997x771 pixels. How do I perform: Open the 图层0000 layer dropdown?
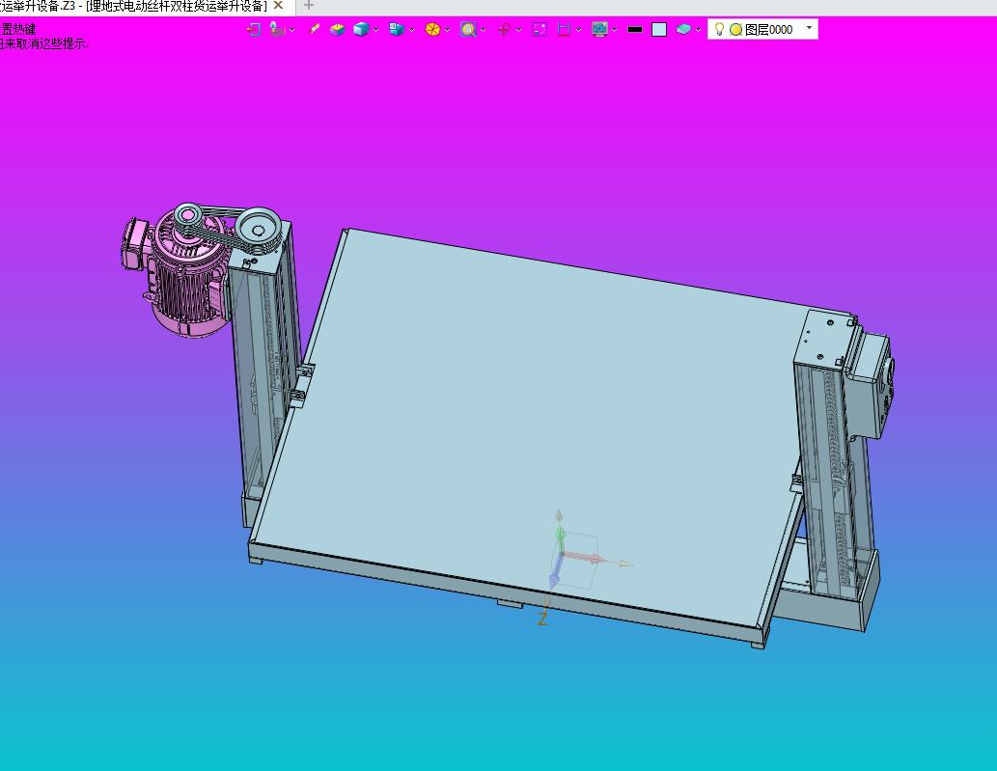coord(809,28)
